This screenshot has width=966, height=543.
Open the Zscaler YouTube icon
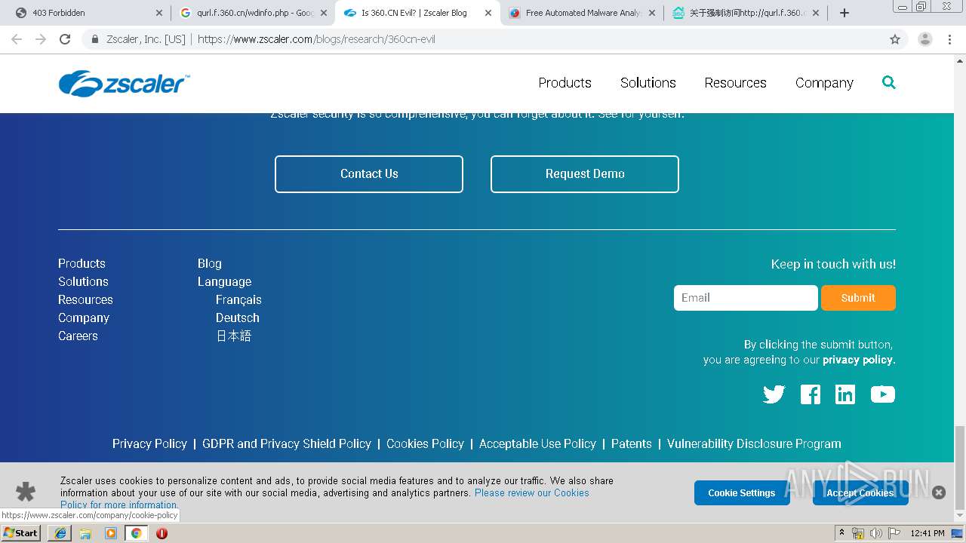pyautogui.click(x=882, y=394)
